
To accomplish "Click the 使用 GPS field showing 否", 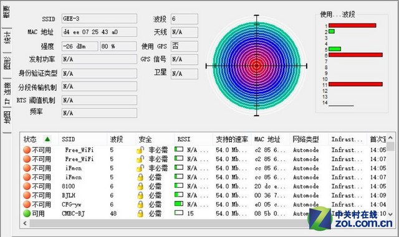I will coord(185,46).
